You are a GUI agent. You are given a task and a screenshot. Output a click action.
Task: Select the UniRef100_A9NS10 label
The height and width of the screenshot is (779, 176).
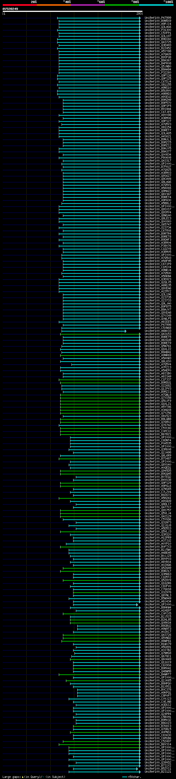click(x=158, y=88)
